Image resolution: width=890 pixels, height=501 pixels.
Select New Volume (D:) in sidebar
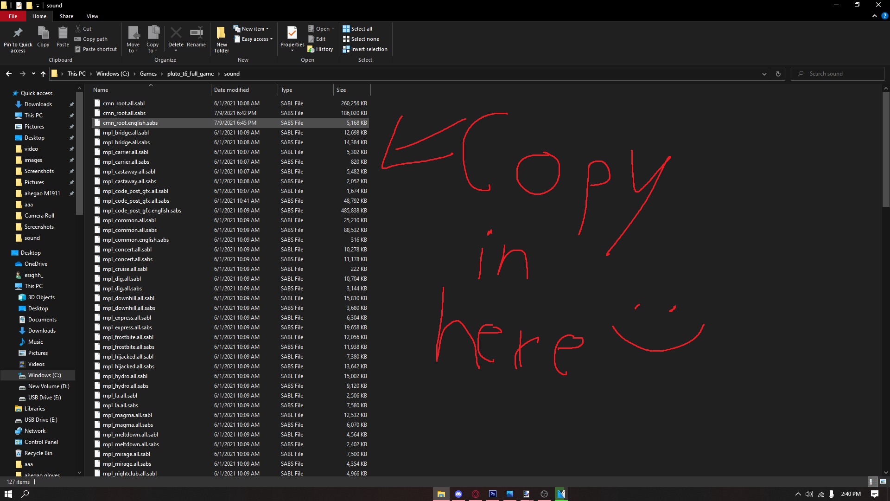pyautogui.click(x=49, y=386)
